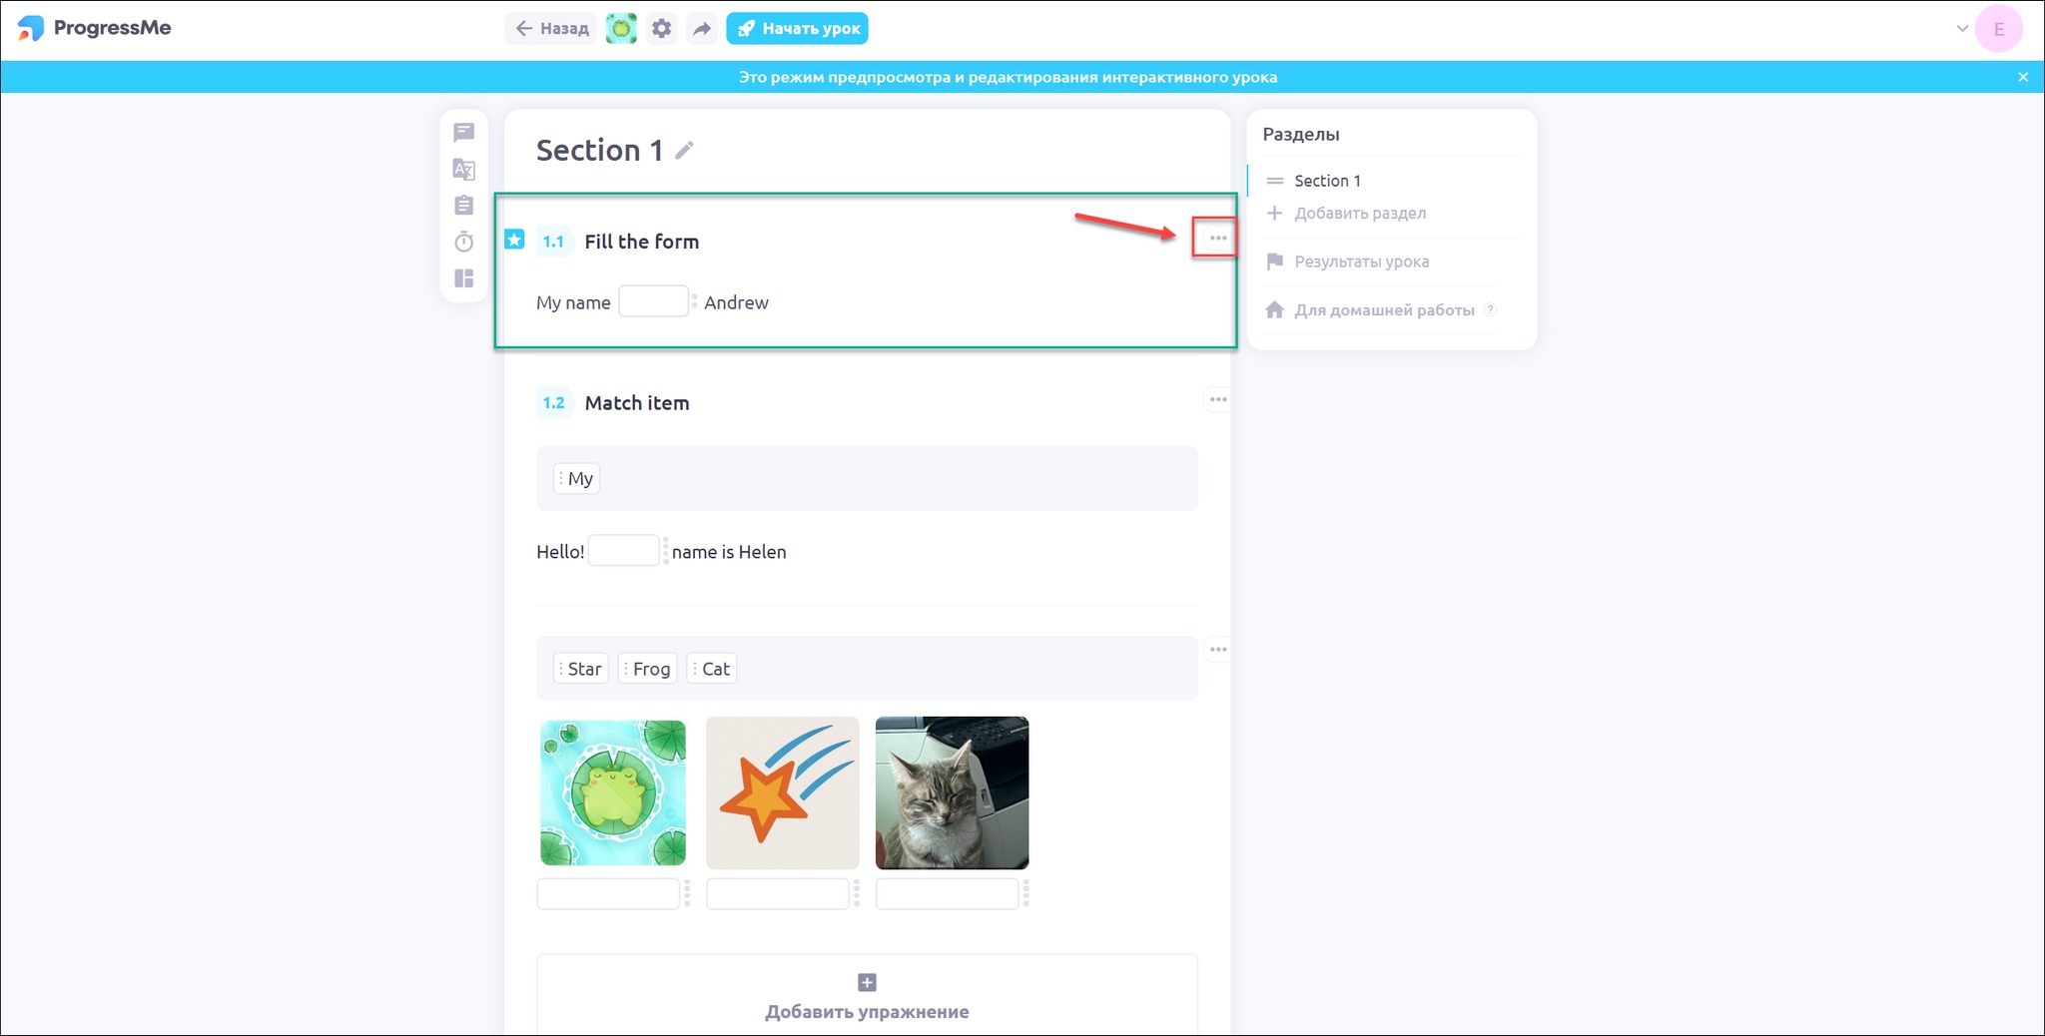Click the blank field after My name

(653, 301)
